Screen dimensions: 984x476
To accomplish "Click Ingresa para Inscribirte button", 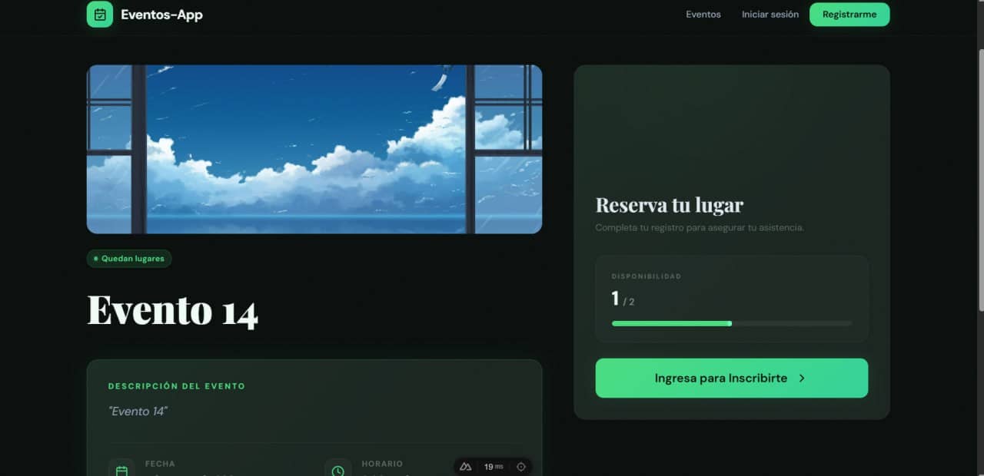I will point(732,378).
